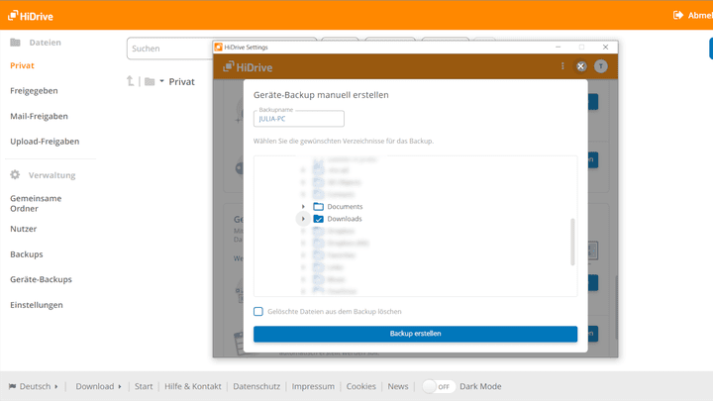The width and height of the screenshot is (713, 401).
Task: Open Mail-Freigaben in the sidebar
Action: tap(39, 116)
